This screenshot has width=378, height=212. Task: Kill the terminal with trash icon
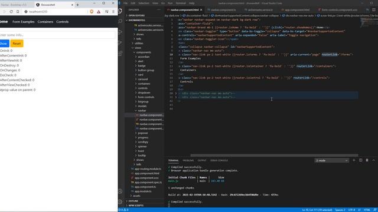[367, 160]
